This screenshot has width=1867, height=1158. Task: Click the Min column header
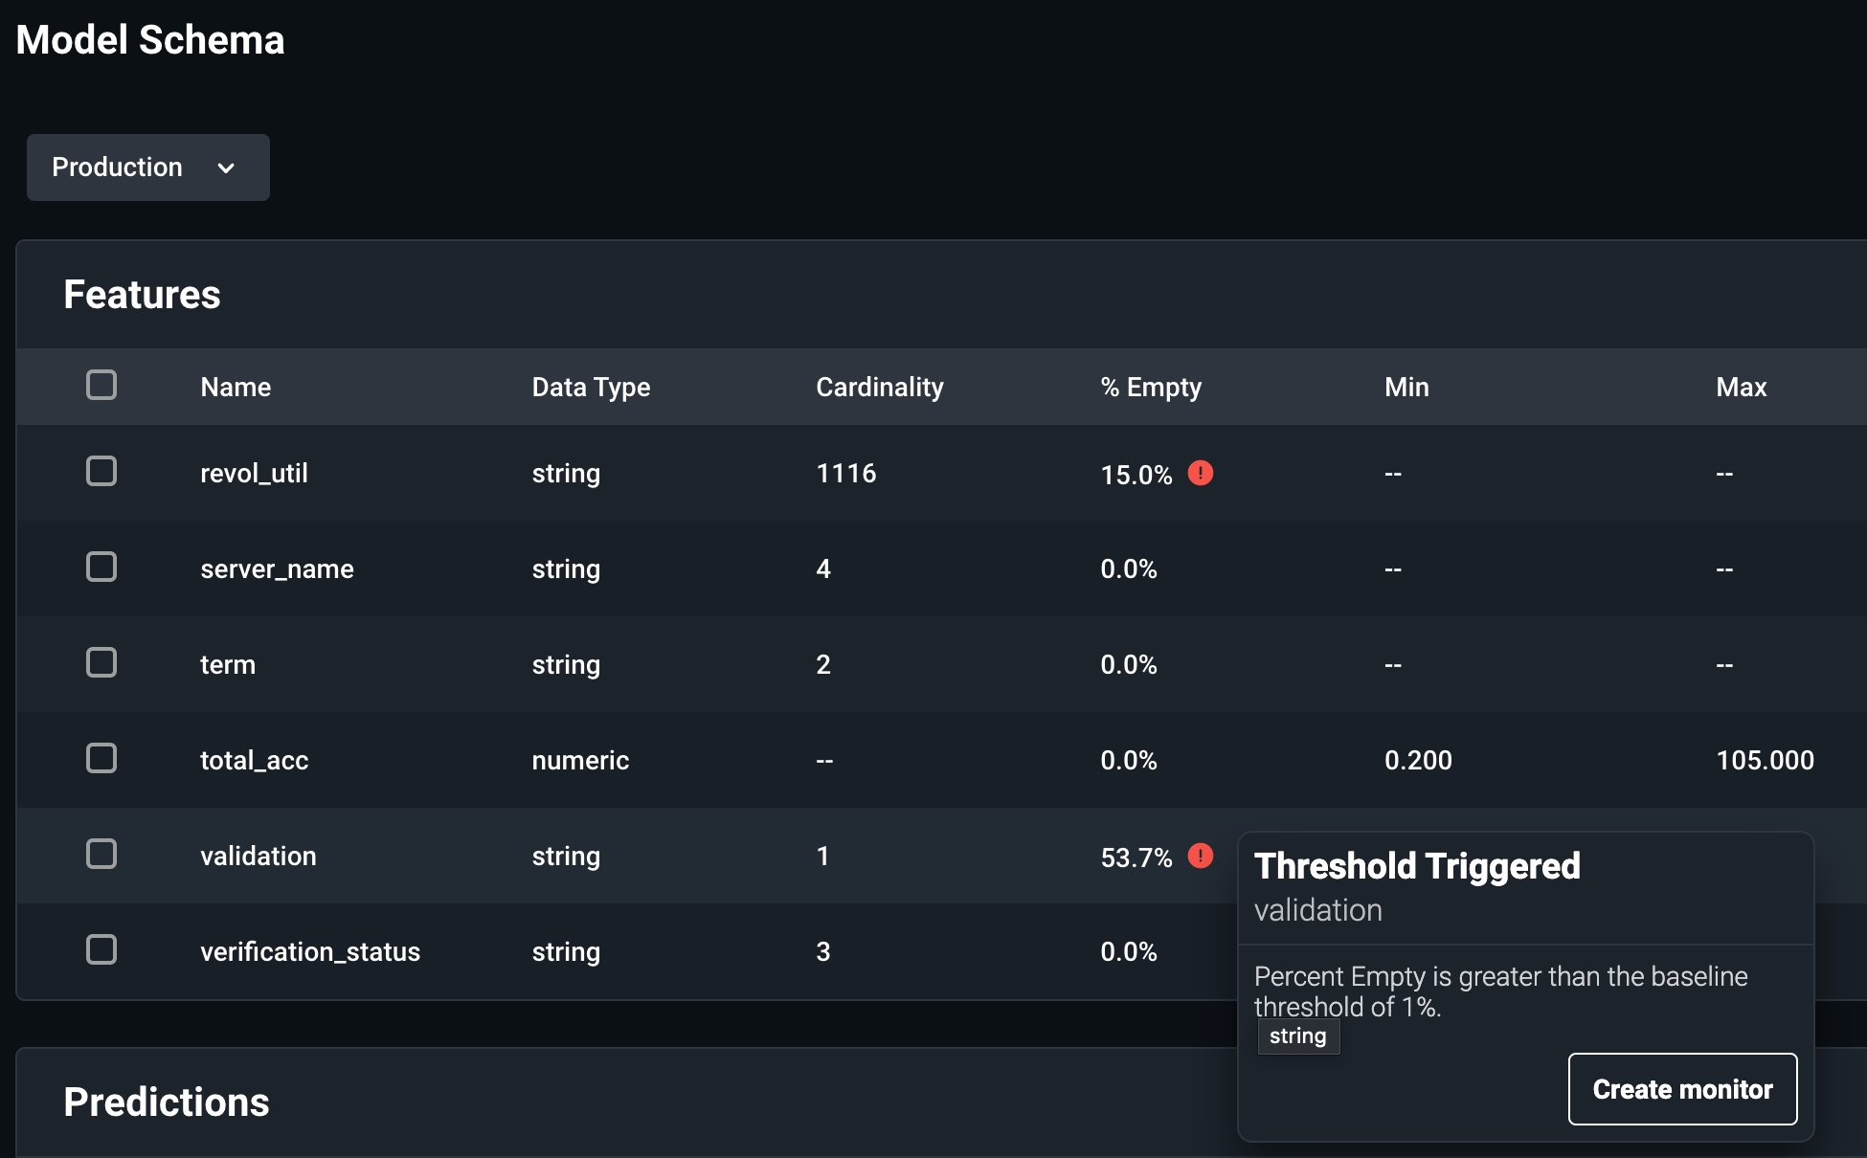(x=1406, y=387)
